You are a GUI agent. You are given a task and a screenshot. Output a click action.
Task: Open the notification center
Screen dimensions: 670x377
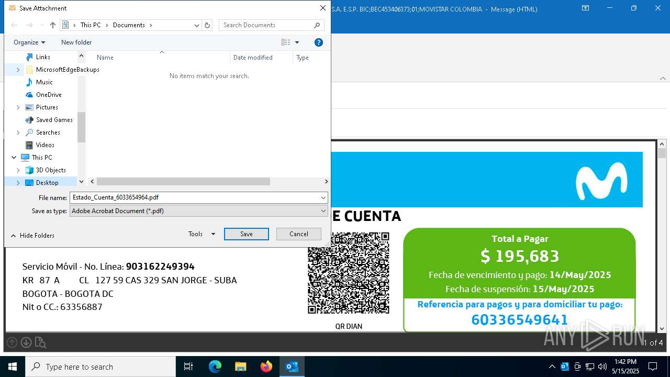(x=653, y=367)
